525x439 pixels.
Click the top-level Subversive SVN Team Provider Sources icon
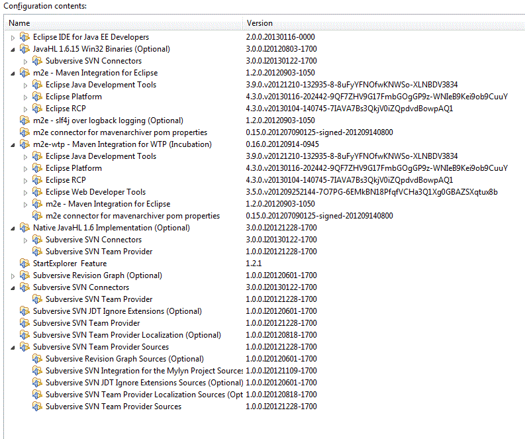click(x=24, y=347)
